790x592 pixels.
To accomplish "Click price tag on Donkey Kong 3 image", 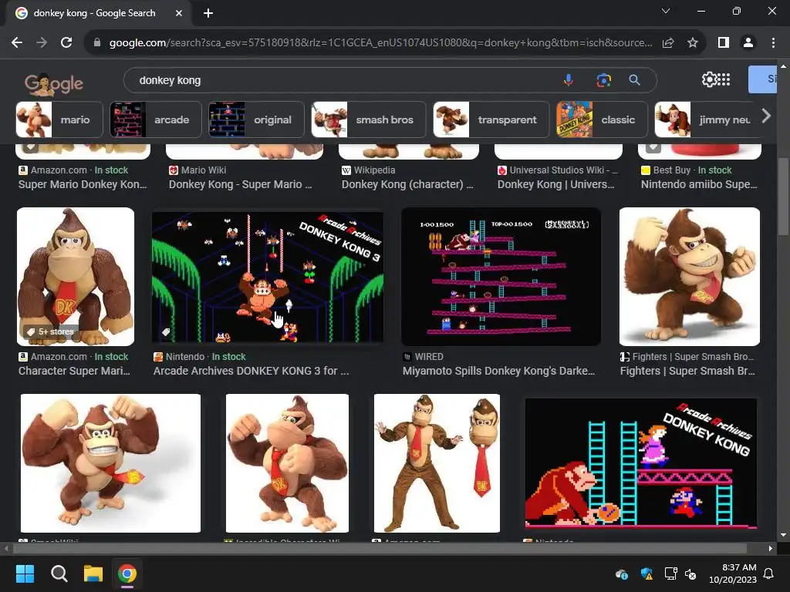I will (x=166, y=331).
